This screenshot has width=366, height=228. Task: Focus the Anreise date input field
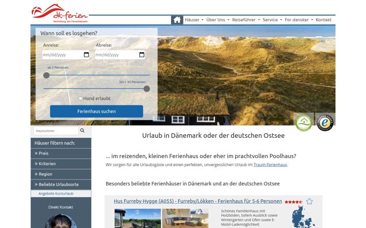pyautogui.click(x=66, y=55)
